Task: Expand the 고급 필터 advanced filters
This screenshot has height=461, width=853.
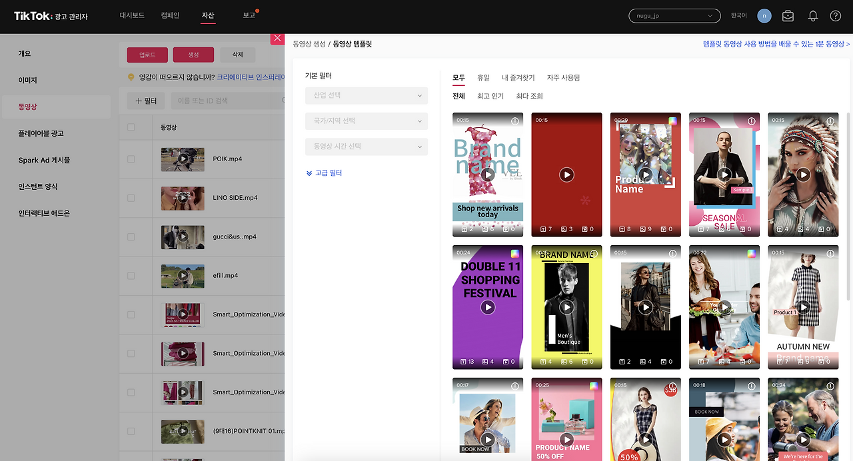Action: click(324, 173)
